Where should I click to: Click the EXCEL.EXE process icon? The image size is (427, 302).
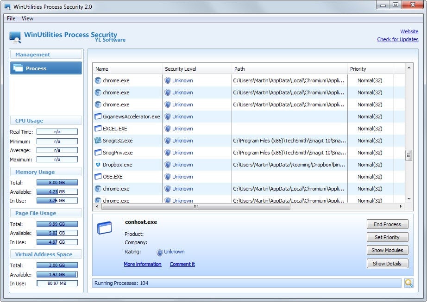[98, 129]
